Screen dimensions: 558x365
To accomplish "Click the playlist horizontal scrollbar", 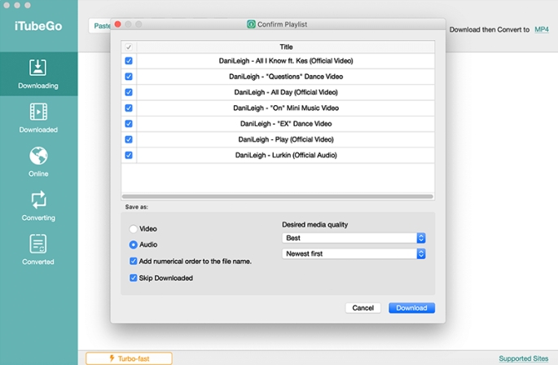I will (278, 196).
